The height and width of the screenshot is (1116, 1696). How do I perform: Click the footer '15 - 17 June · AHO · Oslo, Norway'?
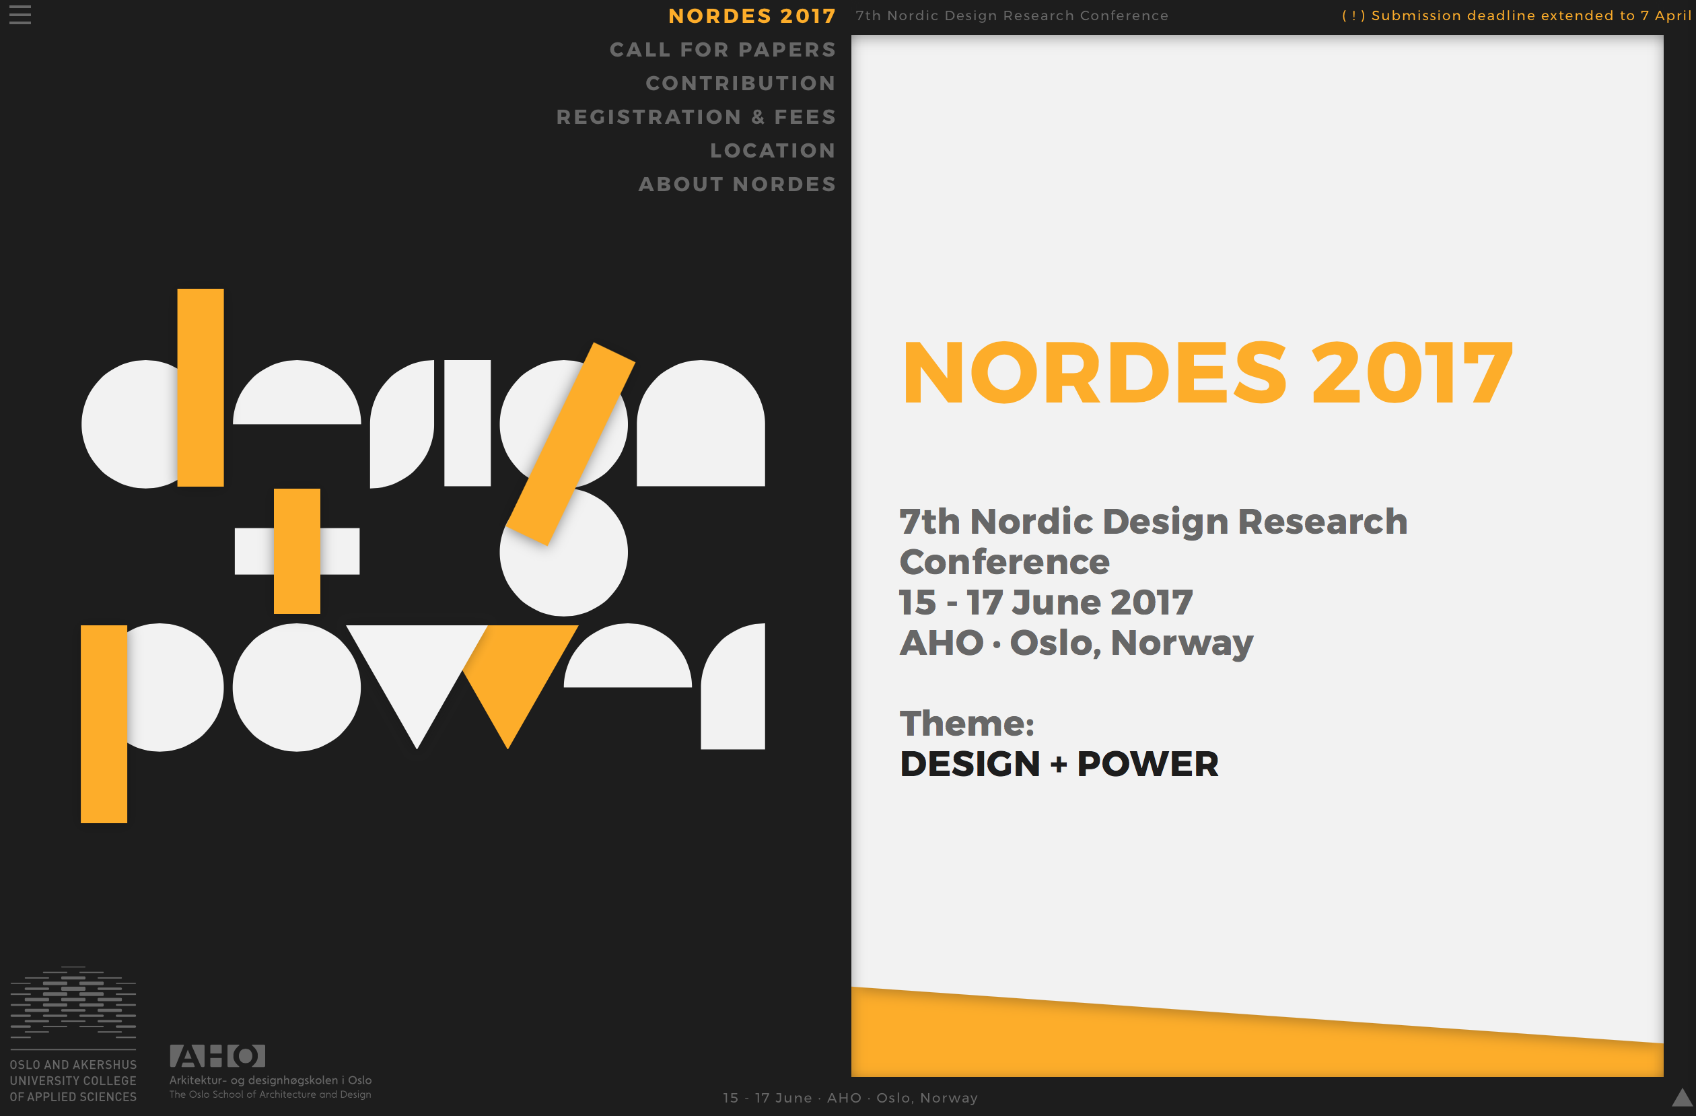(850, 1097)
